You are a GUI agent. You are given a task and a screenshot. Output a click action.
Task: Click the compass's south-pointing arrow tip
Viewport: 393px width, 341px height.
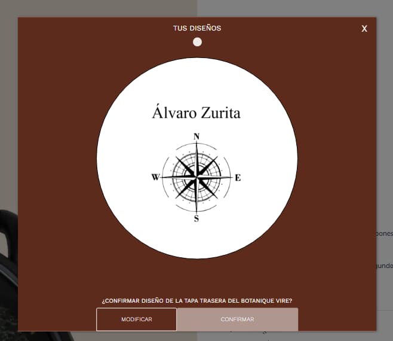click(196, 211)
